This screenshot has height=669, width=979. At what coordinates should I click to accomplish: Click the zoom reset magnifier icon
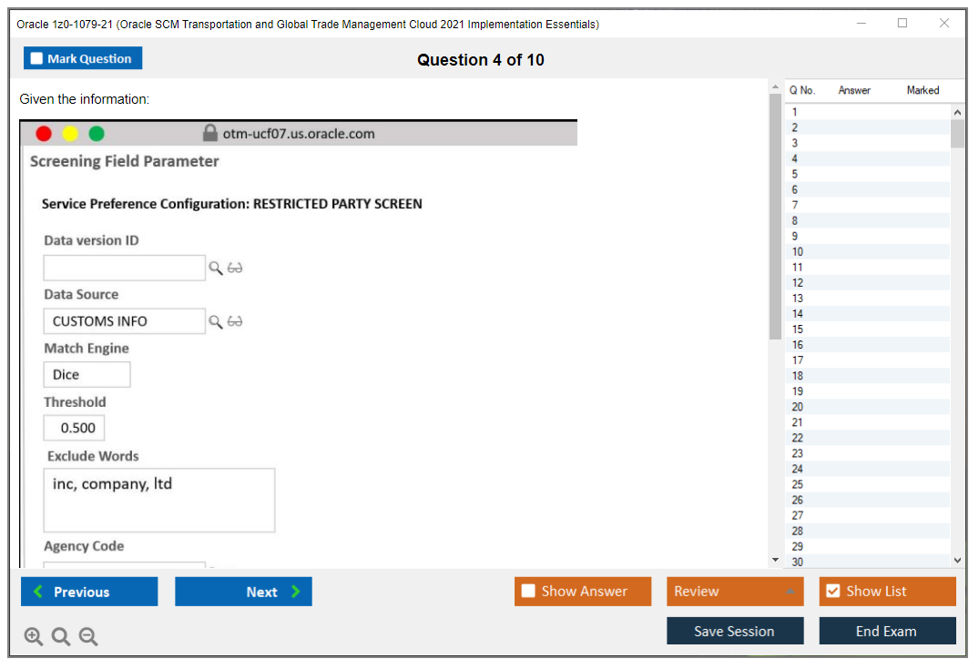[61, 637]
